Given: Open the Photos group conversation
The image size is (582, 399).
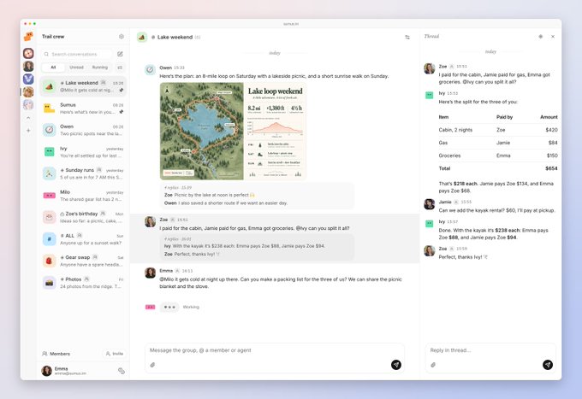Looking at the screenshot, I should 83,282.
